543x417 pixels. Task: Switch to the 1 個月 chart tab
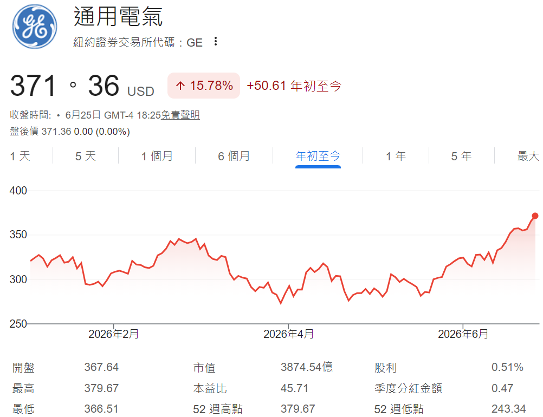pyautogui.click(x=157, y=156)
